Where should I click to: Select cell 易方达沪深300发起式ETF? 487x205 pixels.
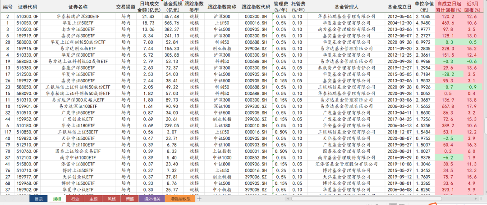click(78, 100)
